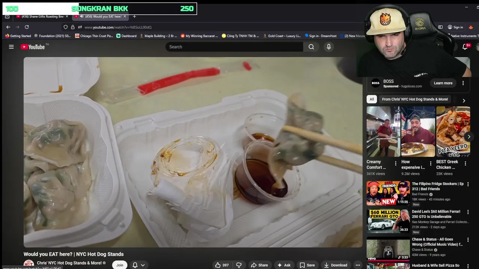Open the Foundation (2021) bookmark

point(52,36)
